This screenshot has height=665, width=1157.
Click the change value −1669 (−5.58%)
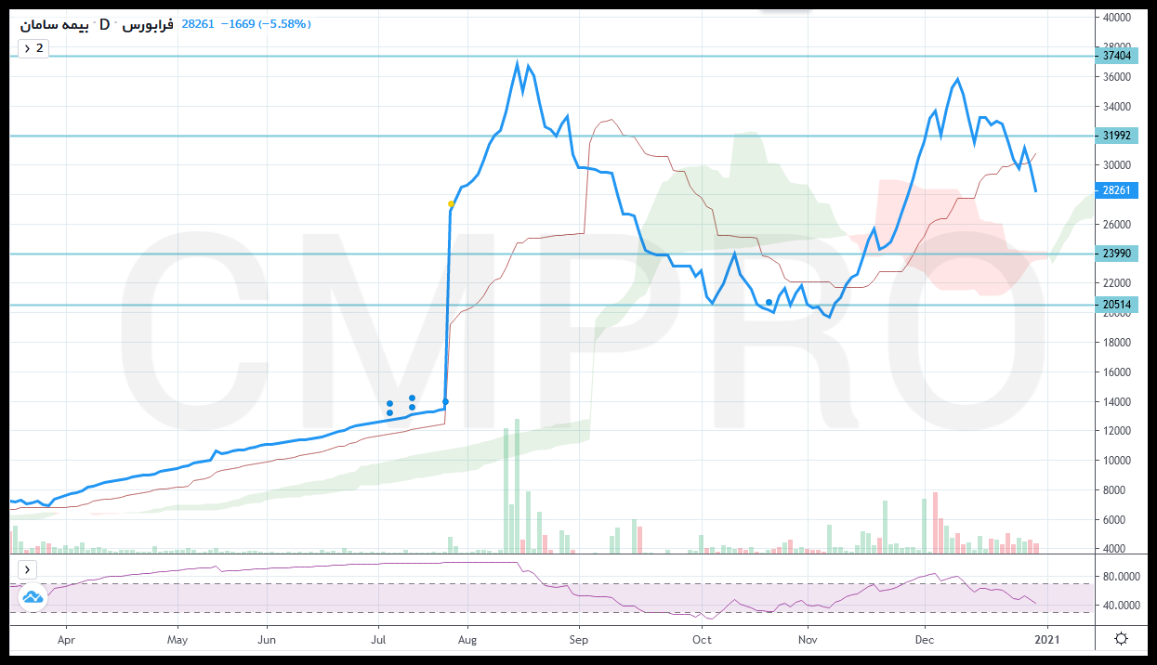click(x=267, y=24)
